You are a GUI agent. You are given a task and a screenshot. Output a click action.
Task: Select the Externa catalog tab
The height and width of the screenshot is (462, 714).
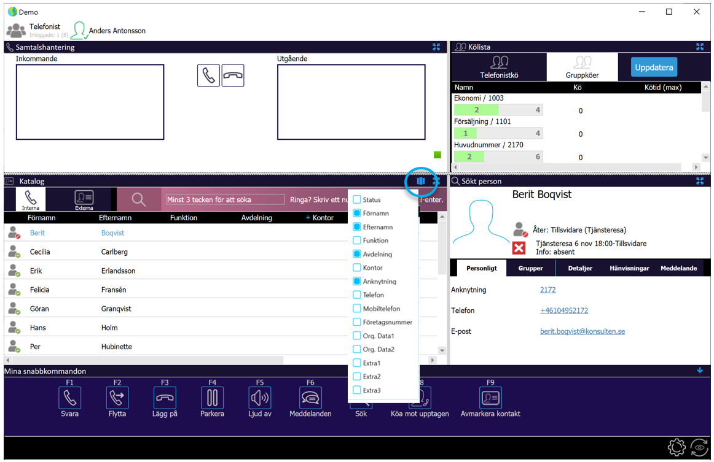click(x=84, y=200)
